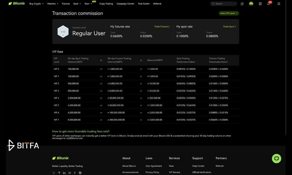Image resolution: width=292 pixels, height=175 pixels.
Task: Open the Task Center menu
Action: (x=144, y=4)
